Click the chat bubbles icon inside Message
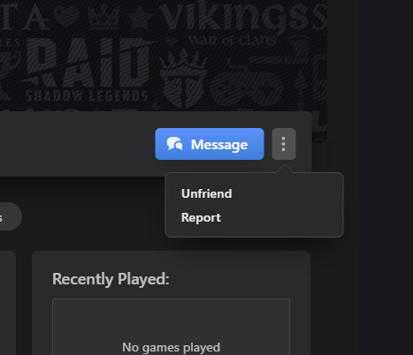This screenshot has height=355, width=413. (174, 144)
